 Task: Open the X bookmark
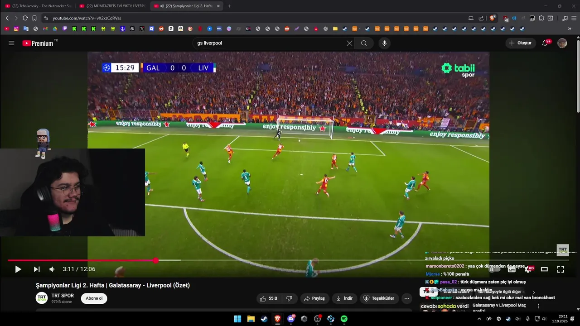click(x=142, y=29)
